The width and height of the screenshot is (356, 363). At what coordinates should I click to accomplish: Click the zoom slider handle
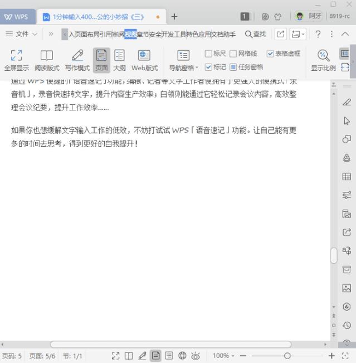tap(287, 356)
